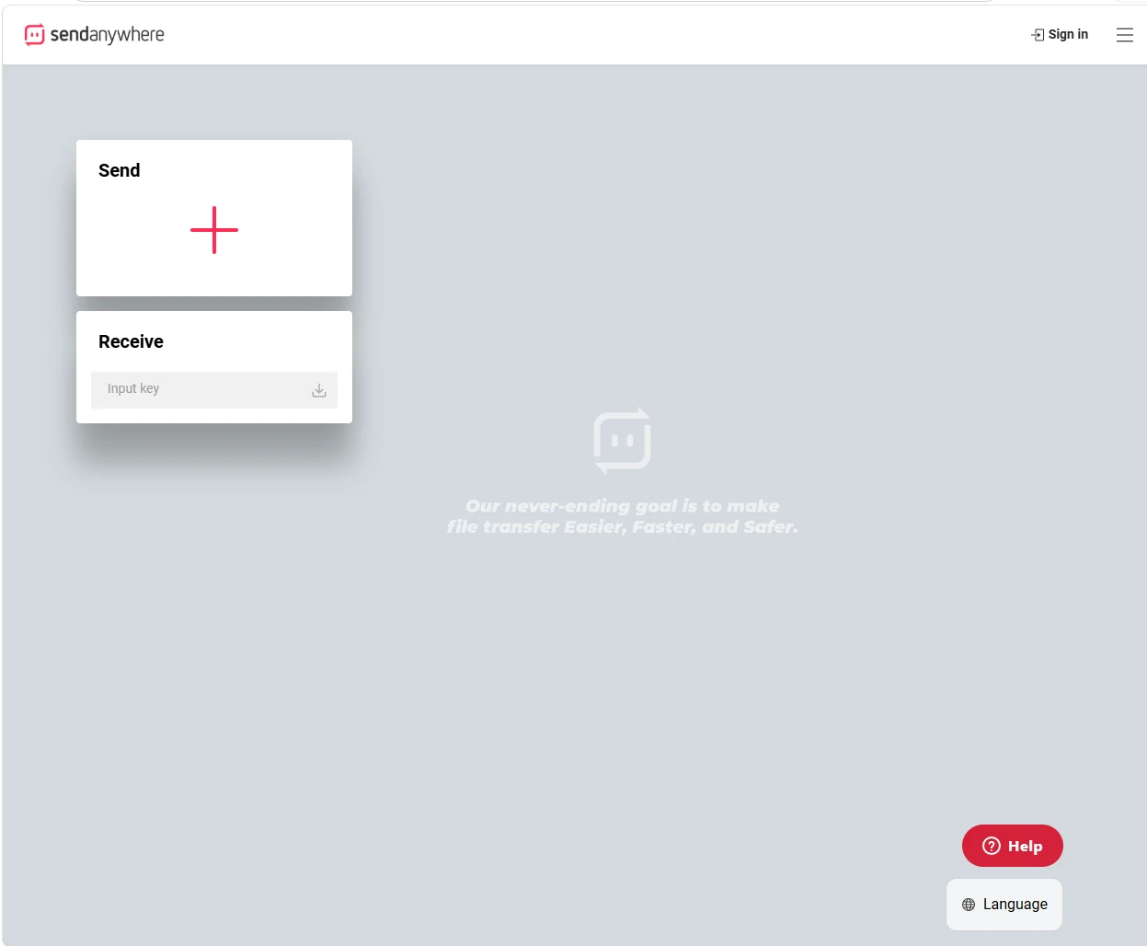Click the Help label text
1147x946 pixels.
pos(1026,847)
